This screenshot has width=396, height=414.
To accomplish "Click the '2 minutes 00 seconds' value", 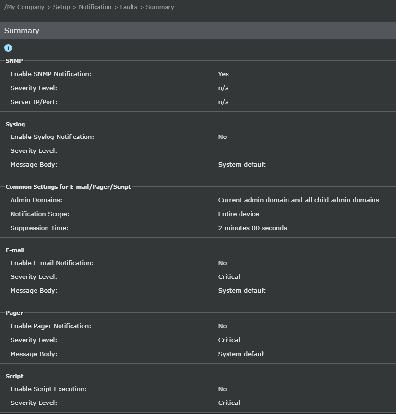I will 252,228.
